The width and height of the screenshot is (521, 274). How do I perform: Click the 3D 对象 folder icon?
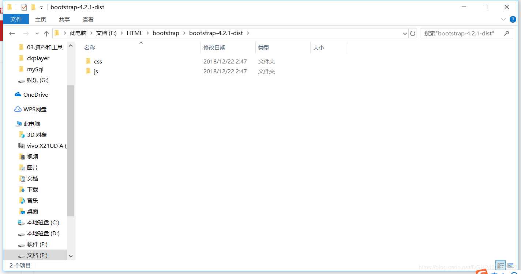pyautogui.click(x=22, y=135)
